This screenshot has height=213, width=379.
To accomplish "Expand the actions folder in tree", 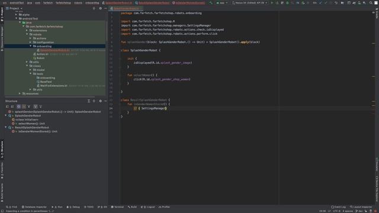I will coord(30,38).
